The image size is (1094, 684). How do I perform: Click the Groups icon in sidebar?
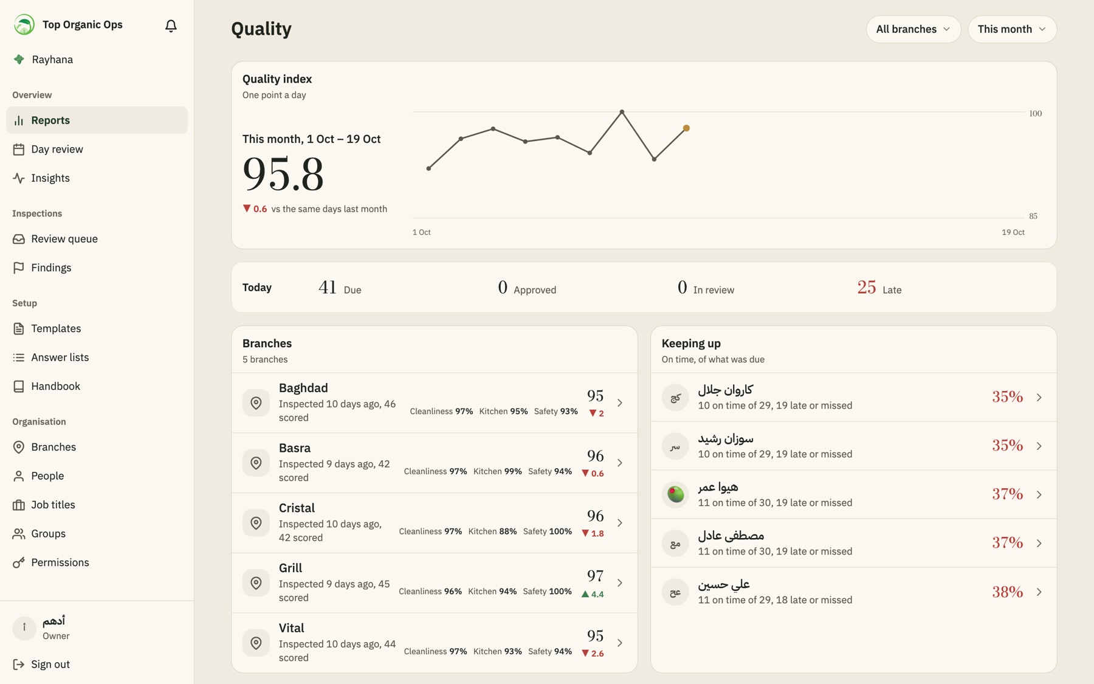(19, 534)
